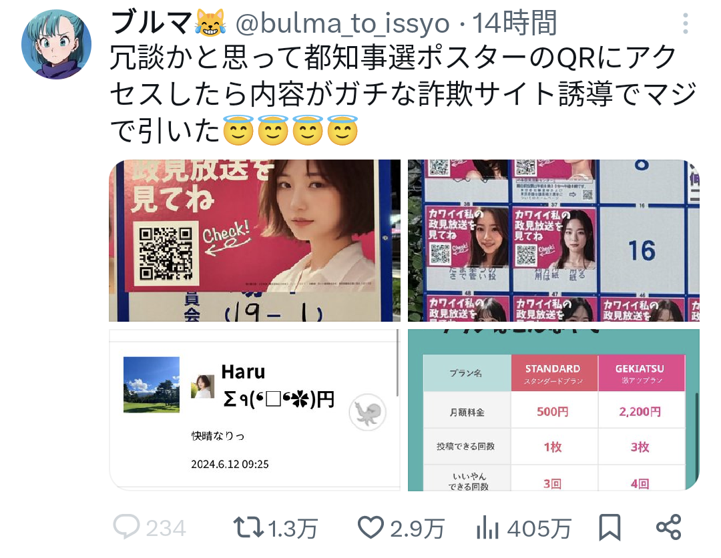Open Bulma profile avatar picture
Screen dimensions: 721x558
[x=56, y=44]
